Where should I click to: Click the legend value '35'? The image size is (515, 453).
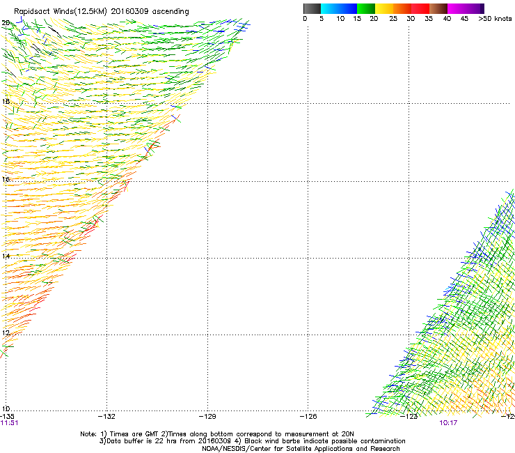429,19
